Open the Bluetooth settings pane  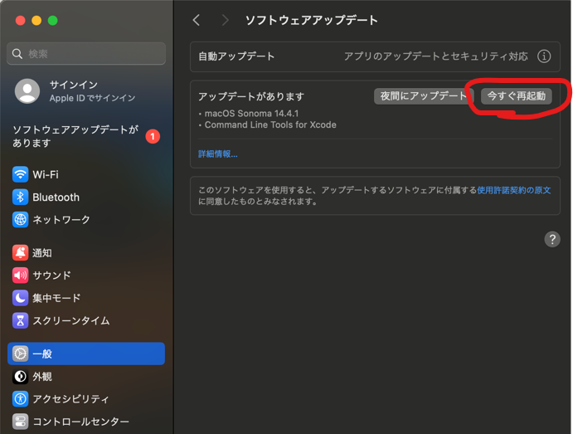pos(86,197)
